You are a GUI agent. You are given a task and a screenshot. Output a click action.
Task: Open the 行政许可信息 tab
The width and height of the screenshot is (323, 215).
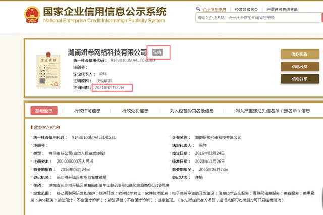click(x=89, y=111)
